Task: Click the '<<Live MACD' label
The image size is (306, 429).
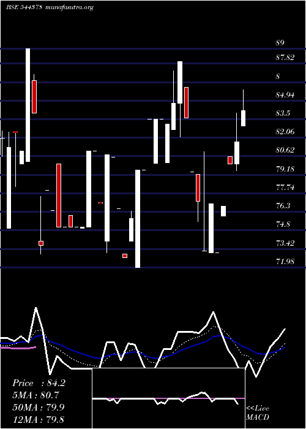Action: pyautogui.click(x=258, y=412)
